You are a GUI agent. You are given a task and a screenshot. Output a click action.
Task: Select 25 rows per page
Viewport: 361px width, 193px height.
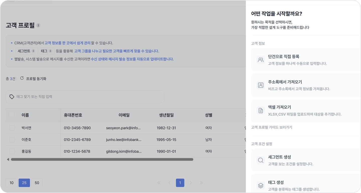pos(24,183)
